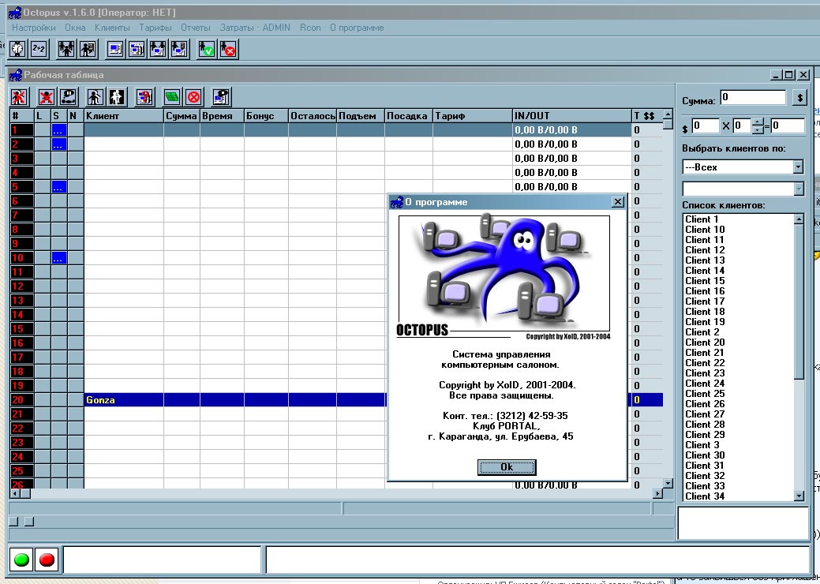
Task: Select Client 15 in the client list
Action: 705,281
